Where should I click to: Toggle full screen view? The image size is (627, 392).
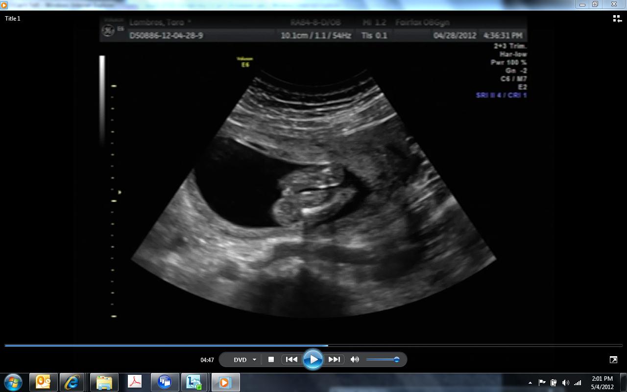pos(613,360)
